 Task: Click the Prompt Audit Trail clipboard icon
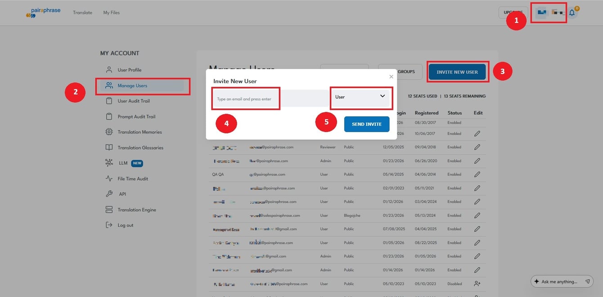109,116
